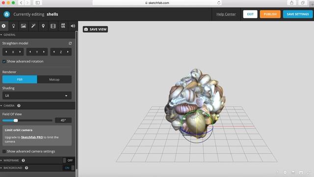Open the Scene settings gear tab
Screen dimensions: 314x177
tap(3, 26)
